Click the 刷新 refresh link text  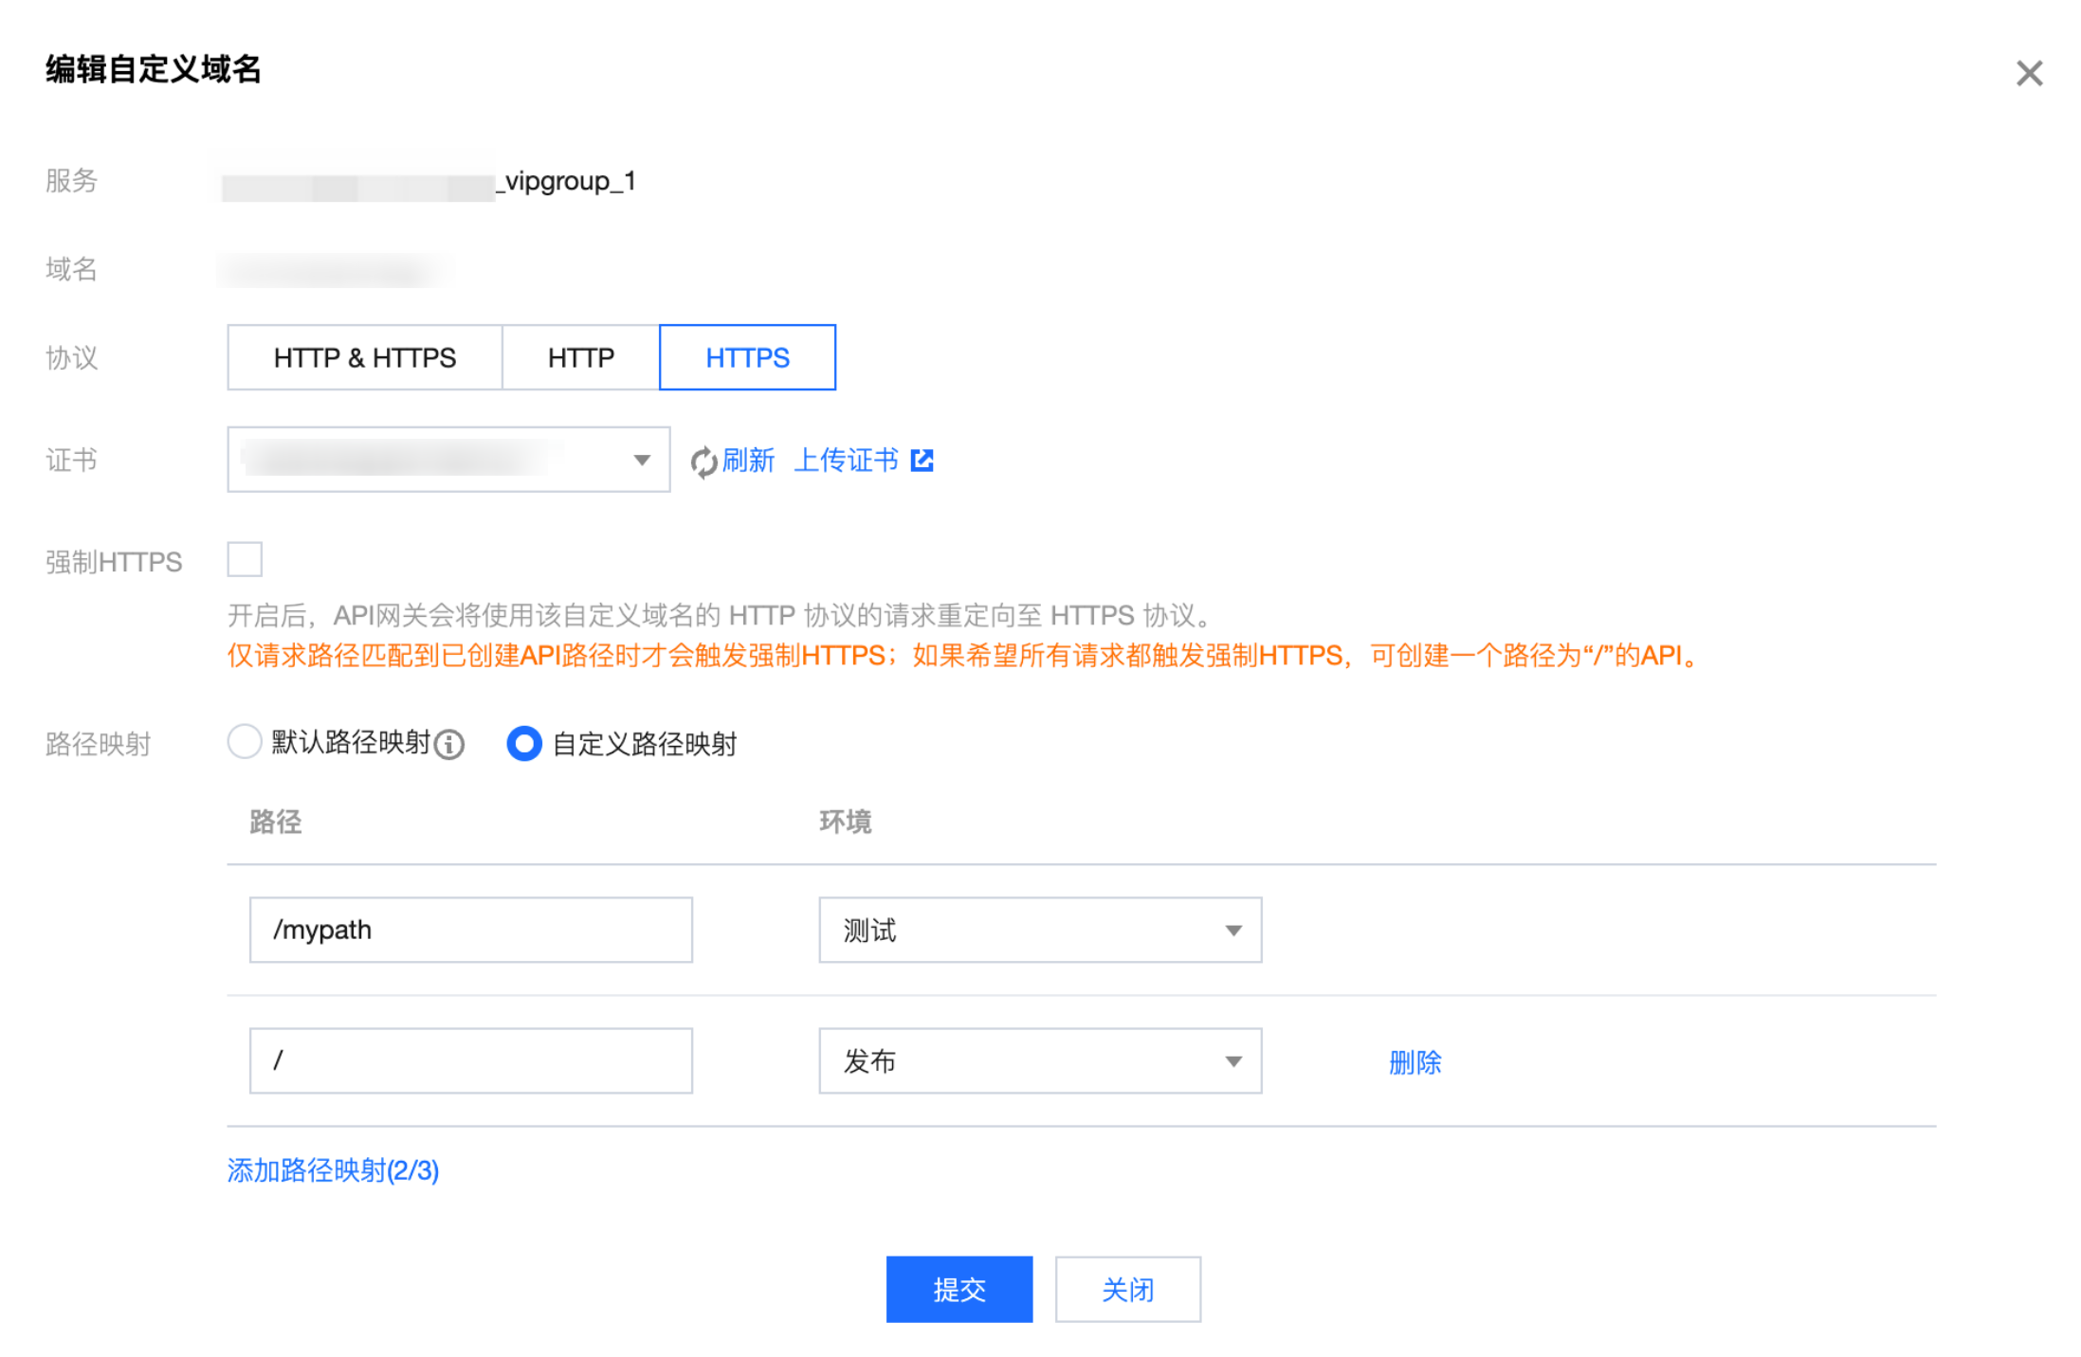748,461
